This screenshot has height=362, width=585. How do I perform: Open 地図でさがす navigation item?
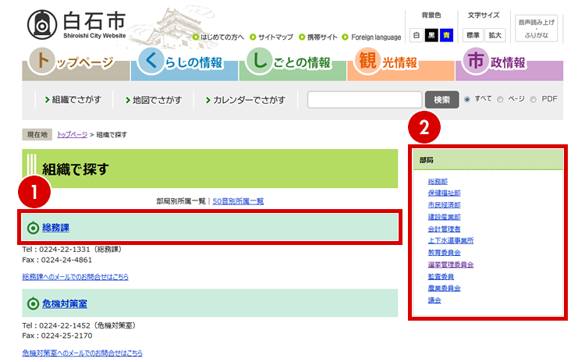coord(152,100)
